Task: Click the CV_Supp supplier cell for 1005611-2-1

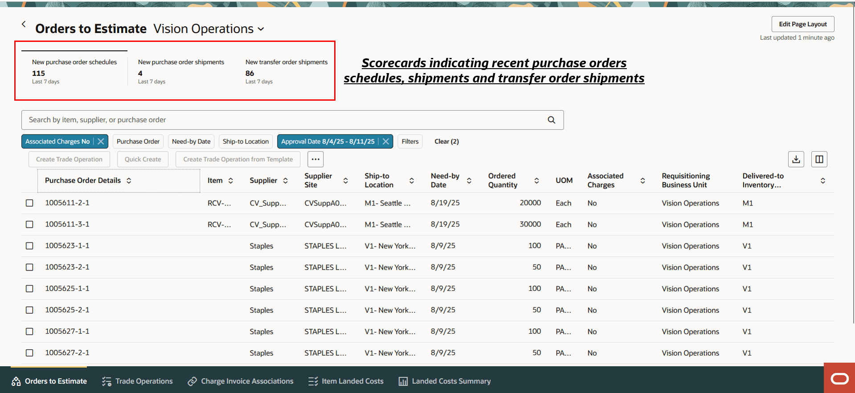Action: (x=268, y=203)
